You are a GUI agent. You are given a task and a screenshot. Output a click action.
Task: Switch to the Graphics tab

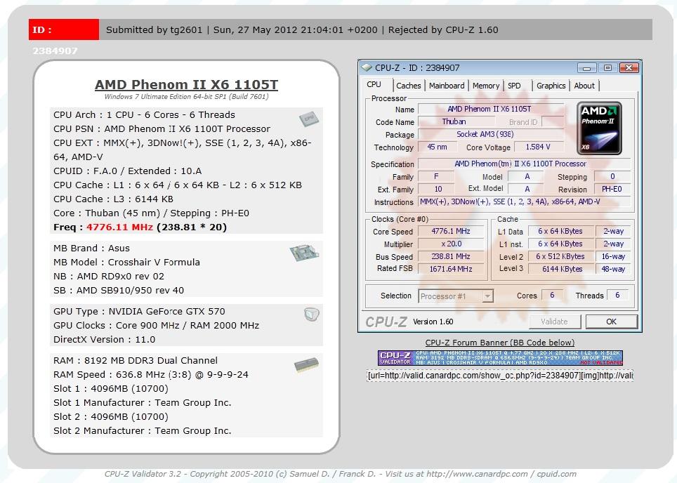pos(551,86)
